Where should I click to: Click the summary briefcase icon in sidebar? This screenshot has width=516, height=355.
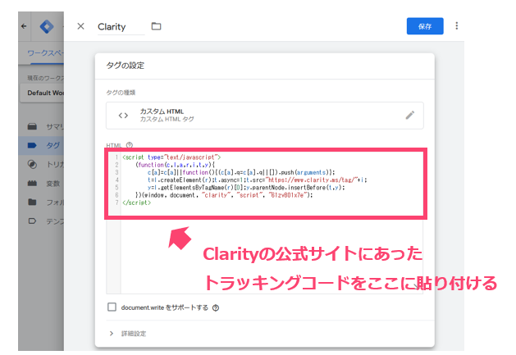click(x=32, y=126)
